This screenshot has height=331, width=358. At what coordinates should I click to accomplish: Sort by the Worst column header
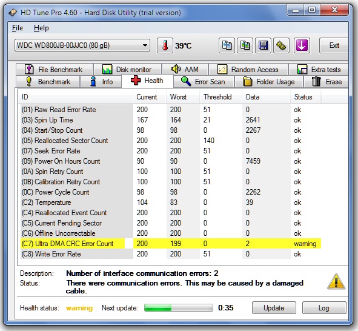pos(183,97)
